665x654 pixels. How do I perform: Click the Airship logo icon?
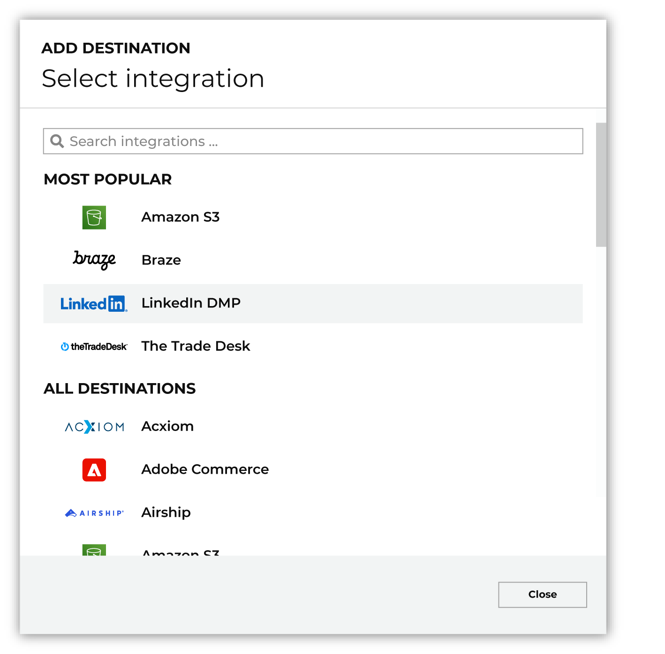point(94,513)
